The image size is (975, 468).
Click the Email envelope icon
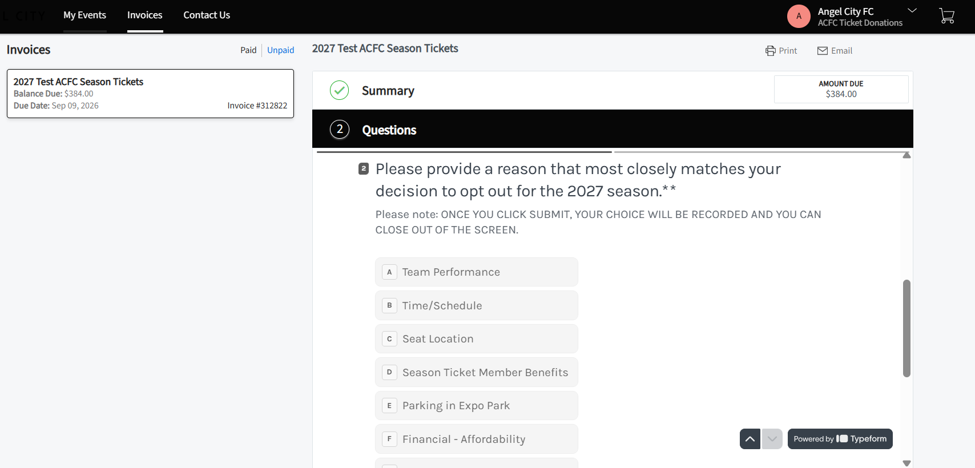(x=823, y=51)
